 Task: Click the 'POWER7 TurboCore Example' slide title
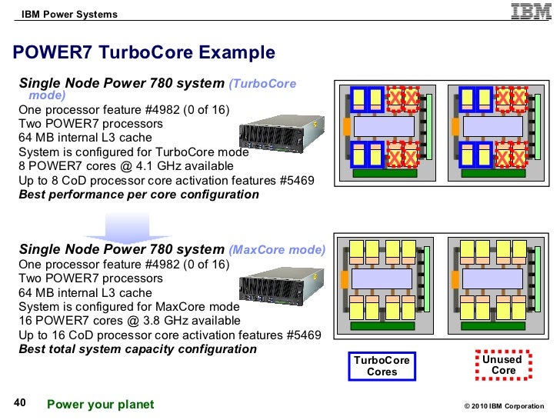(144, 52)
